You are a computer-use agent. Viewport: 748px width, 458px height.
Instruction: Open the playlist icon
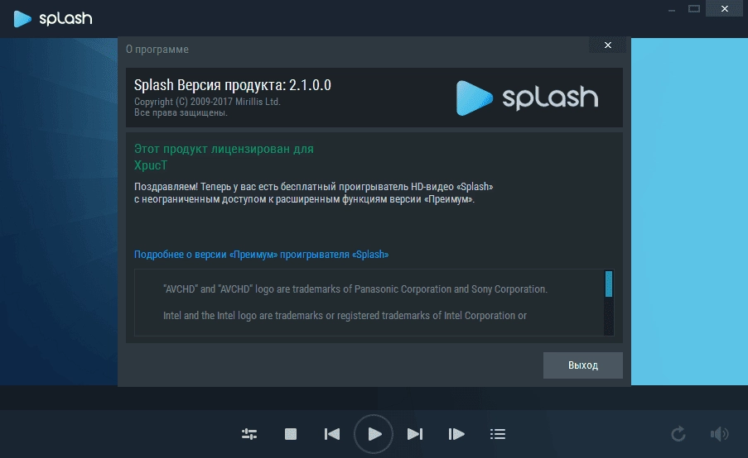coord(498,434)
